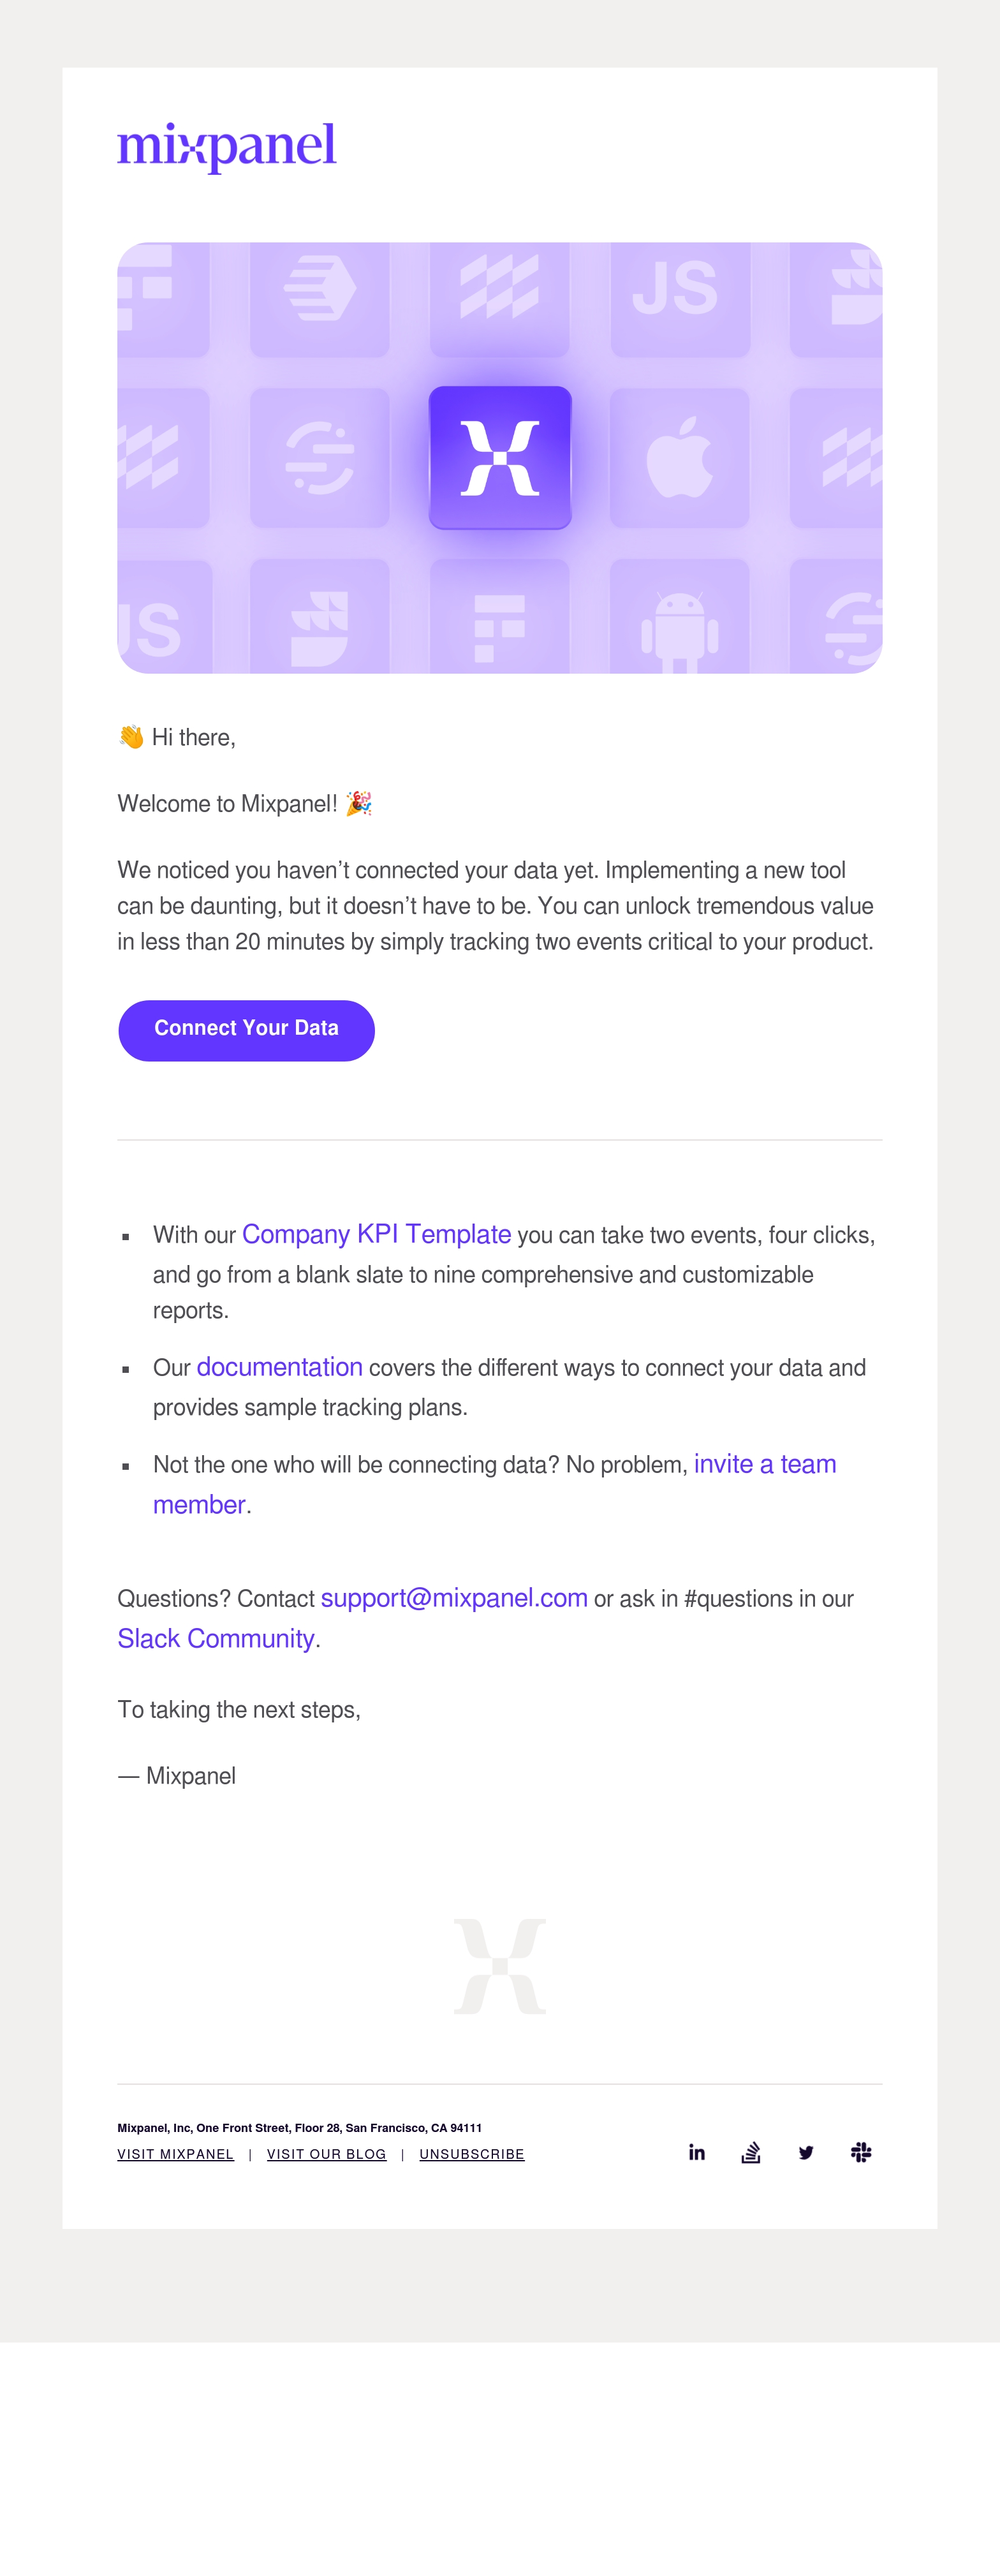Screen dimensions: 1000x2576
Task: Click the Segment logo tile in banner middle row
Action: (320, 458)
